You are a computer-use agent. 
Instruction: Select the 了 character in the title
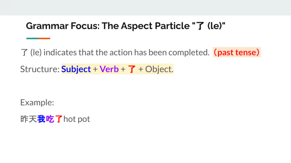pos(200,26)
